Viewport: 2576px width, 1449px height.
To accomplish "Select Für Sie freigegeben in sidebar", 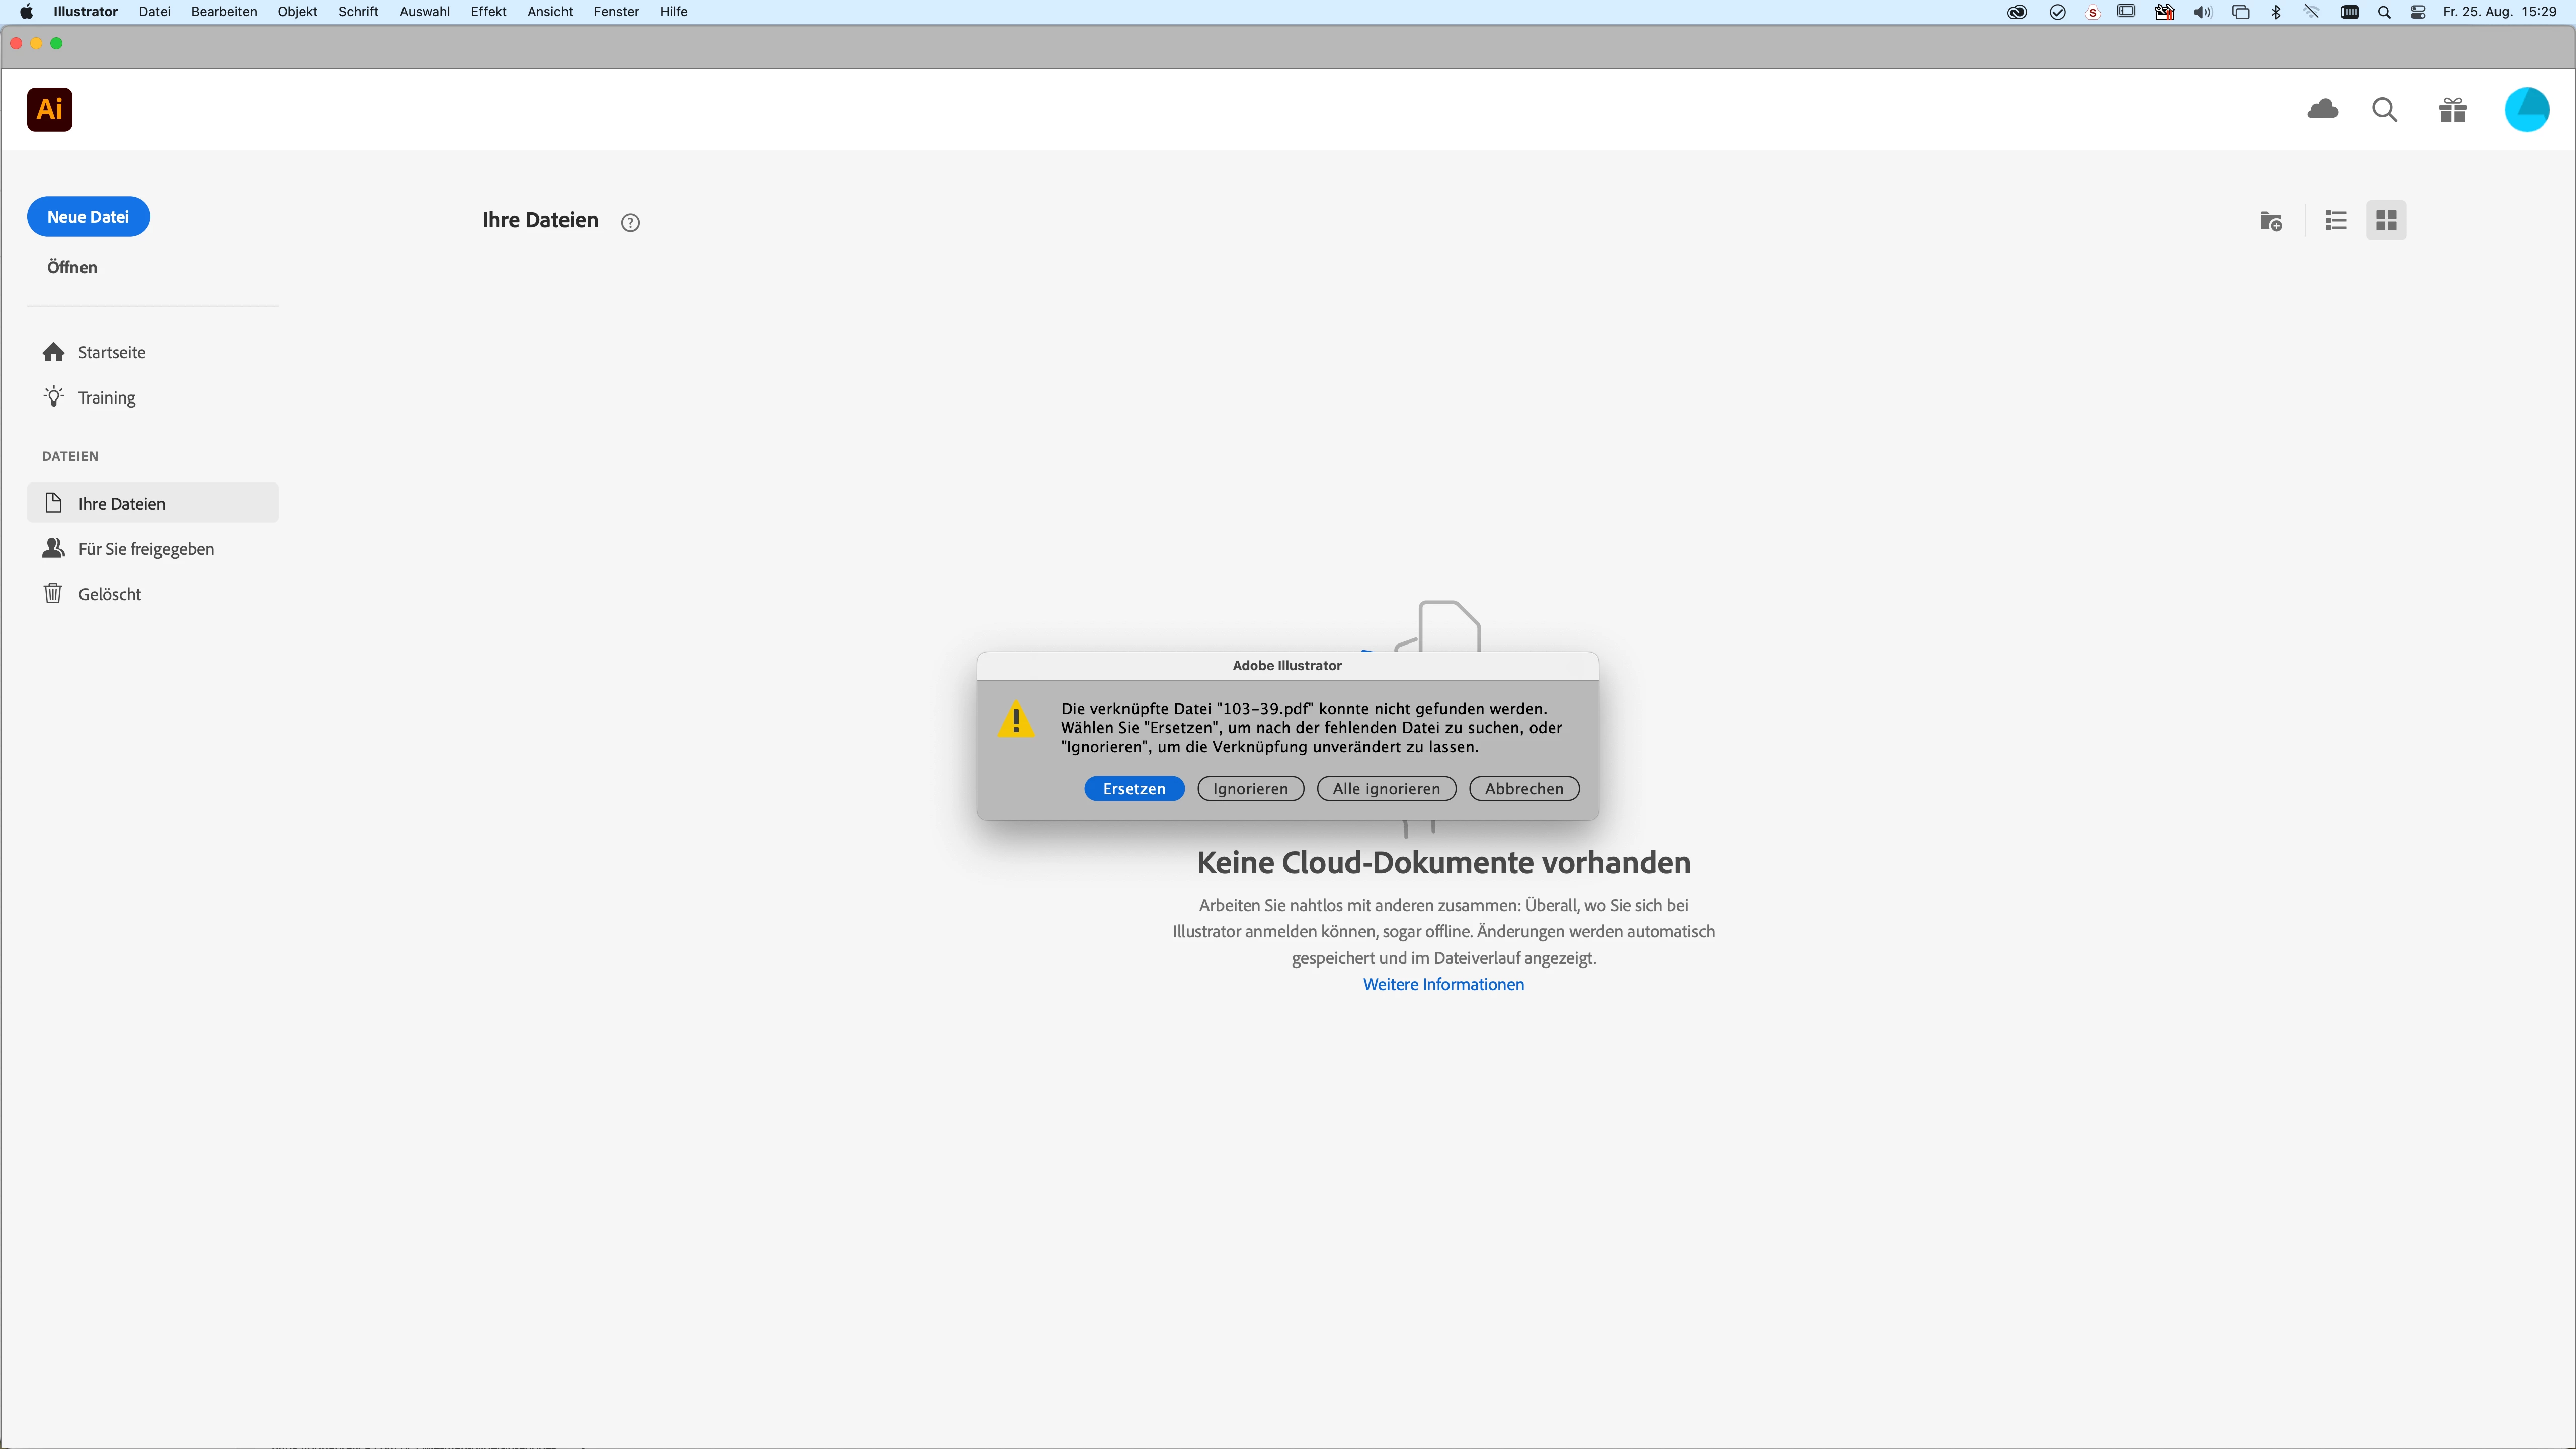I will [x=146, y=549].
